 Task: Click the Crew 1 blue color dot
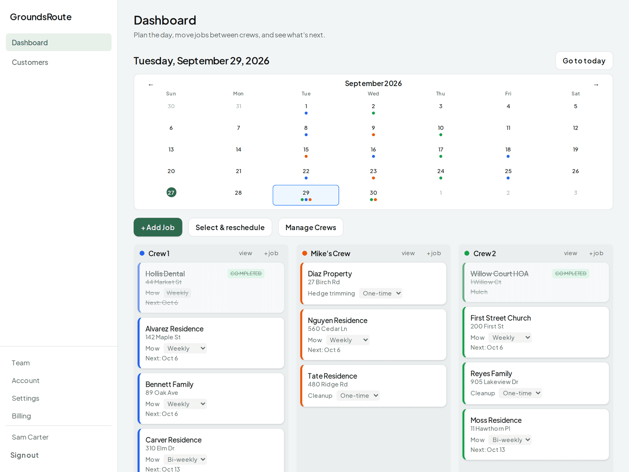click(142, 253)
